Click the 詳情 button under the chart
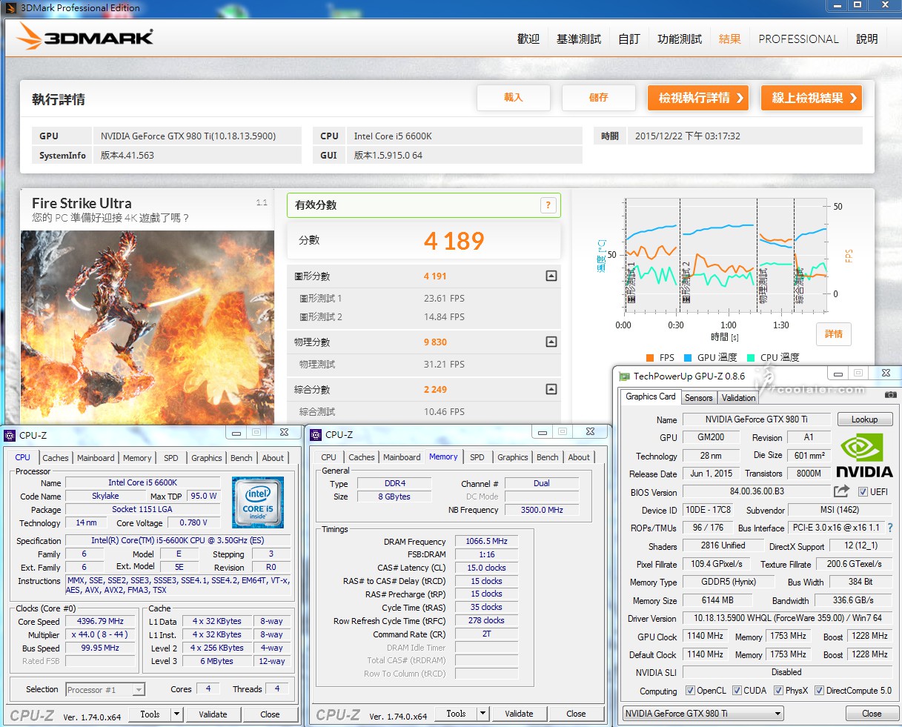Viewport: 902px width, 727px height. point(834,333)
